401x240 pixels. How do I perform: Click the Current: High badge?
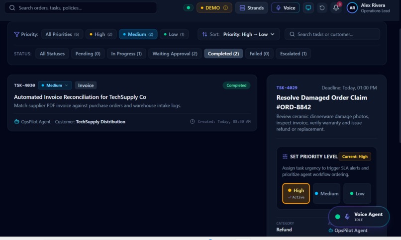(x=355, y=157)
